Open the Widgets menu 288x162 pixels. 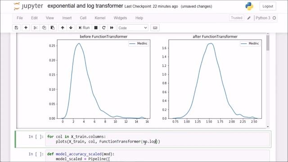coord(120,18)
